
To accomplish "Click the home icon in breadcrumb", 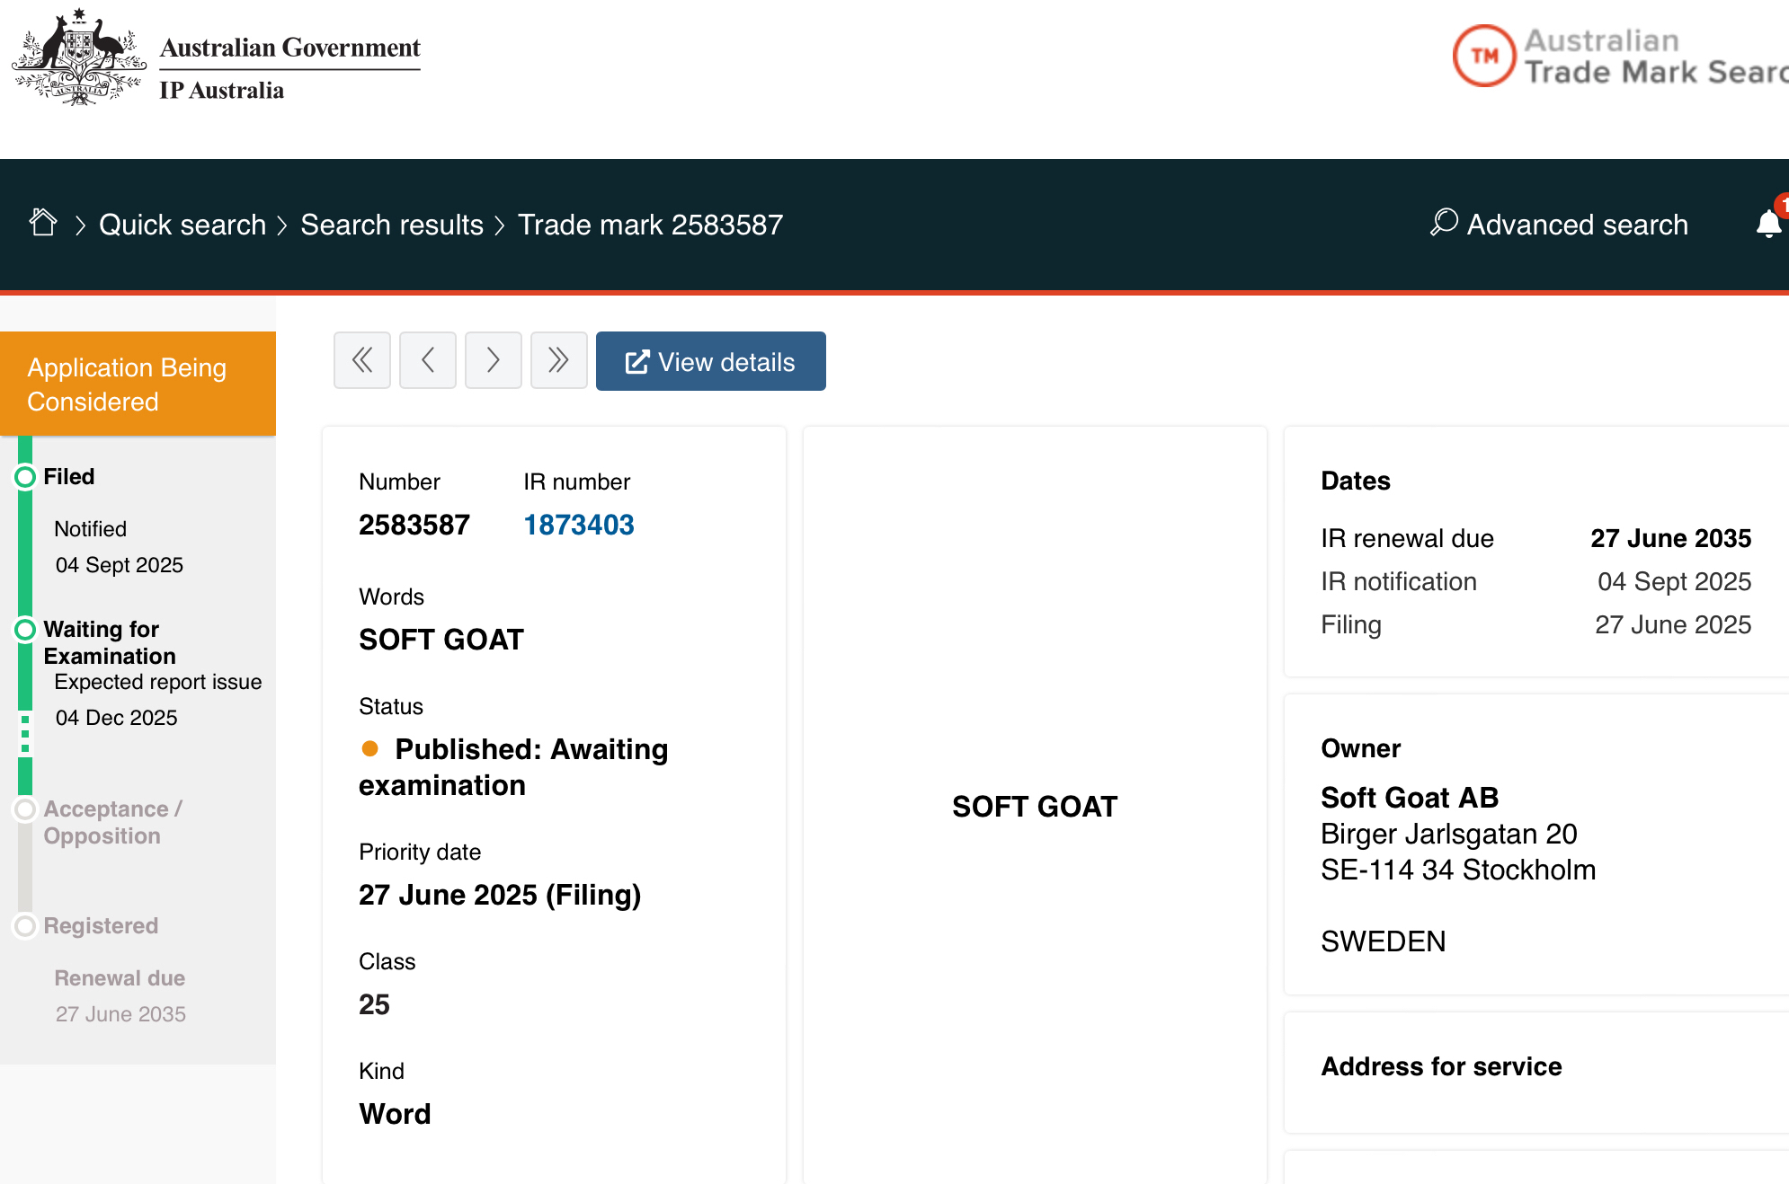I will [x=43, y=223].
